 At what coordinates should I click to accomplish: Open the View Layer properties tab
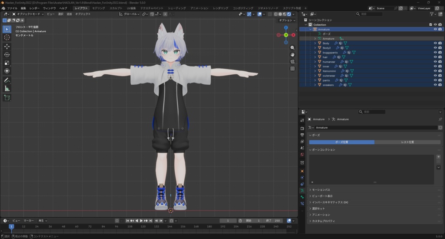point(302,141)
